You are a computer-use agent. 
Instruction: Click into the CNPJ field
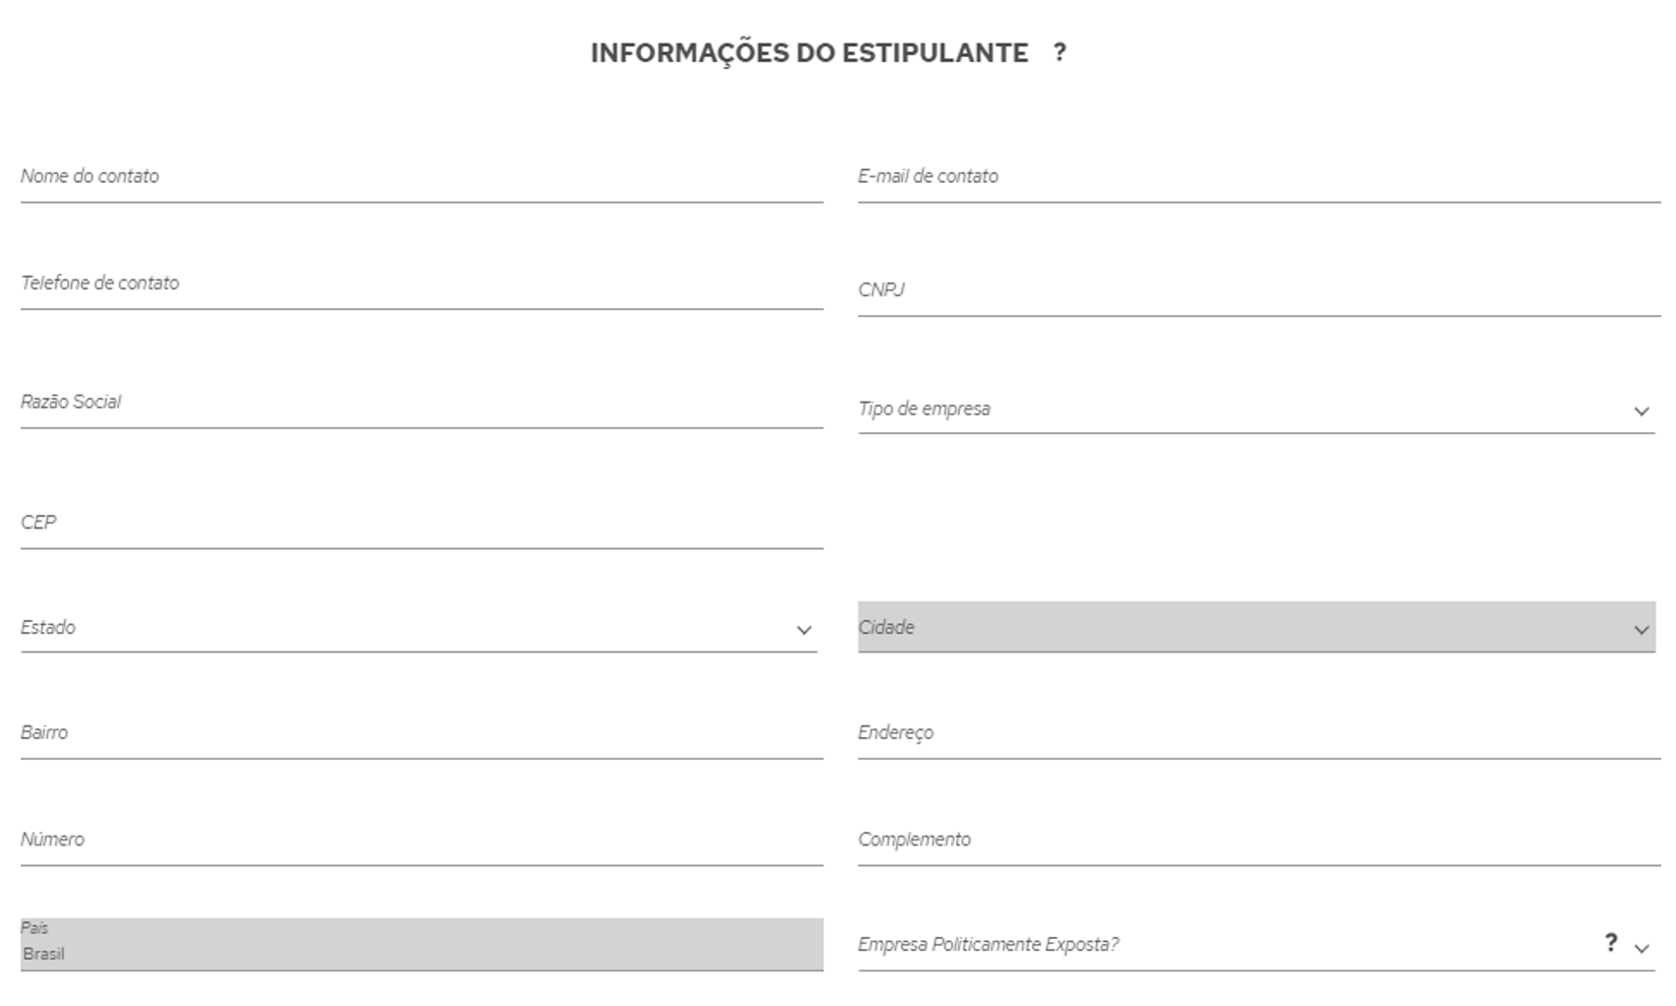click(1258, 291)
